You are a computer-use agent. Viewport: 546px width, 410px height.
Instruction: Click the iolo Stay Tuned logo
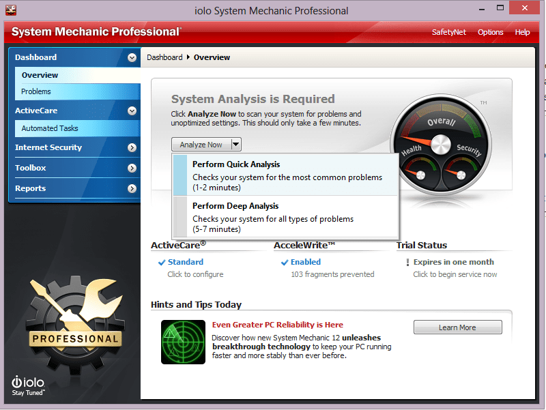click(x=28, y=386)
